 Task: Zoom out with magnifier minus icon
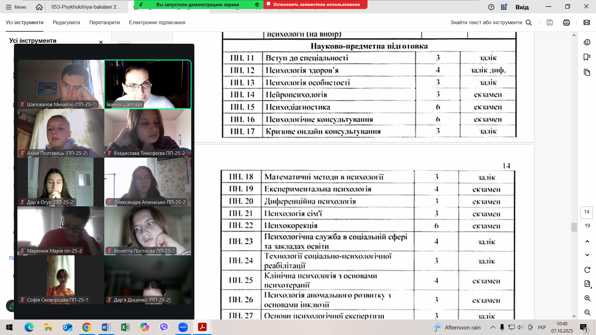[587, 312]
